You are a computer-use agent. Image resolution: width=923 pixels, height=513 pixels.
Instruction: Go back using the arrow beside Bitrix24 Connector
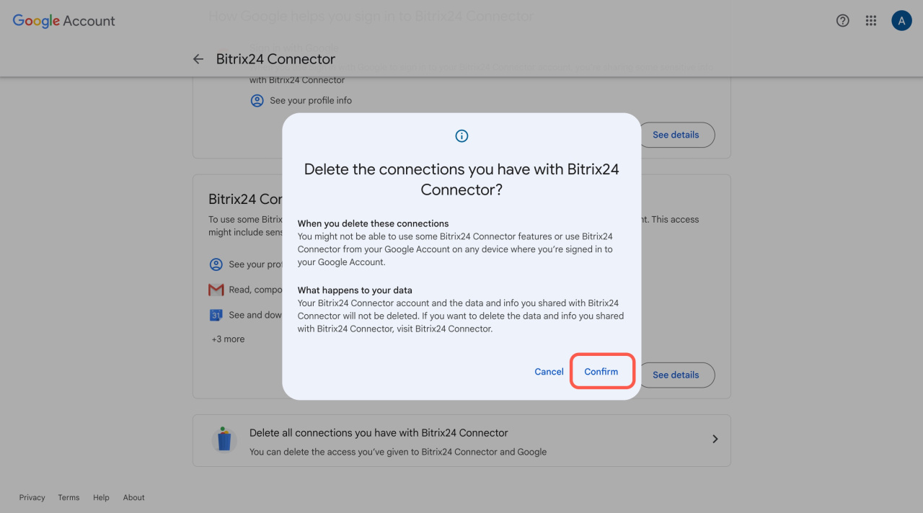pos(198,59)
